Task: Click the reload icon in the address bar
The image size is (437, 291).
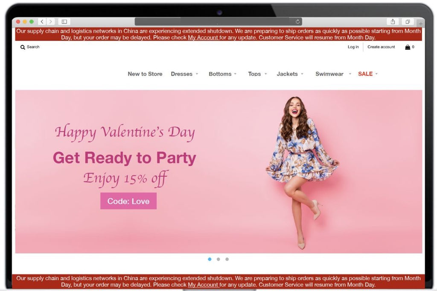Action: pyautogui.click(x=297, y=21)
